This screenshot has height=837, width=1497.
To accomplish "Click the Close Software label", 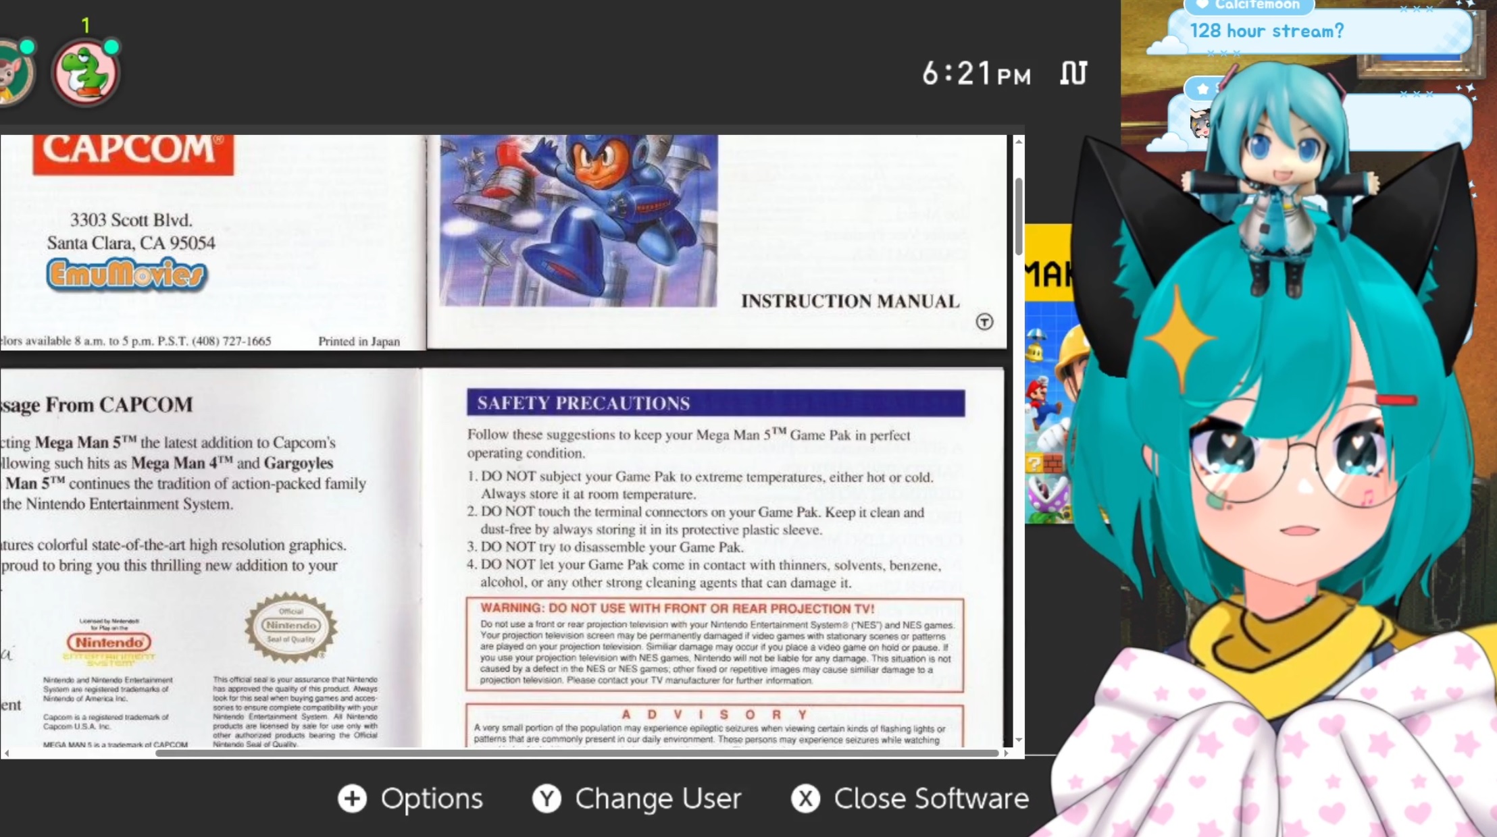I will (x=930, y=799).
